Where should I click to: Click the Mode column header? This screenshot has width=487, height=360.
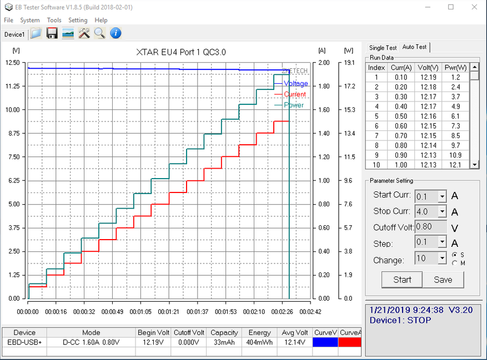click(91, 333)
